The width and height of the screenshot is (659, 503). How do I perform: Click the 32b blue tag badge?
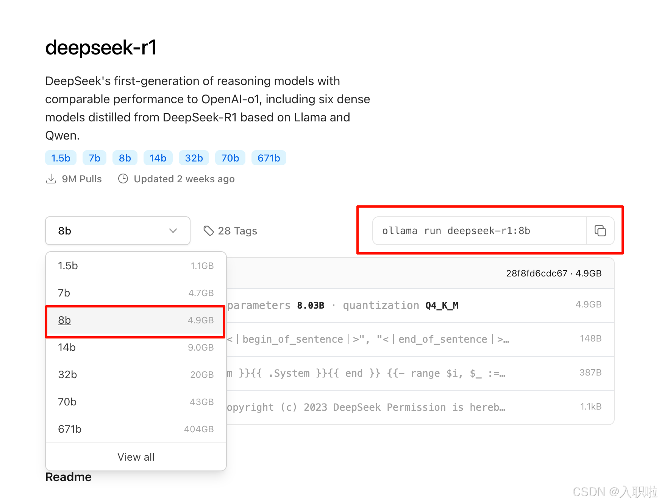tap(194, 158)
